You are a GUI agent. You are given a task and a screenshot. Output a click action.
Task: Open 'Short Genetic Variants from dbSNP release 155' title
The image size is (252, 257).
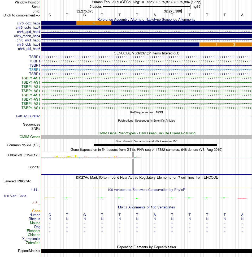coord(146,141)
